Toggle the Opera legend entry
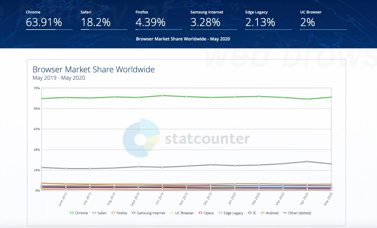 tap(206, 213)
